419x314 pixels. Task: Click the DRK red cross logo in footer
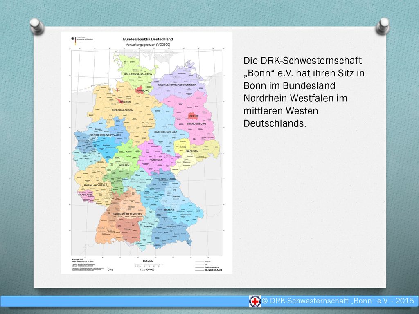(x=255, y=301)
